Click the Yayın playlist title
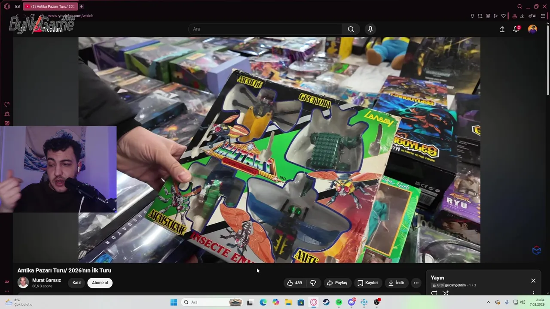 click(x=437, y=278)
